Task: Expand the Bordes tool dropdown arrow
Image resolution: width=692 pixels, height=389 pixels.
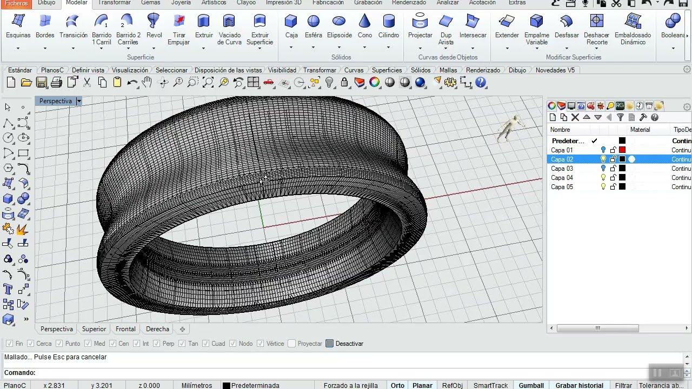Action: click(45, 48)
